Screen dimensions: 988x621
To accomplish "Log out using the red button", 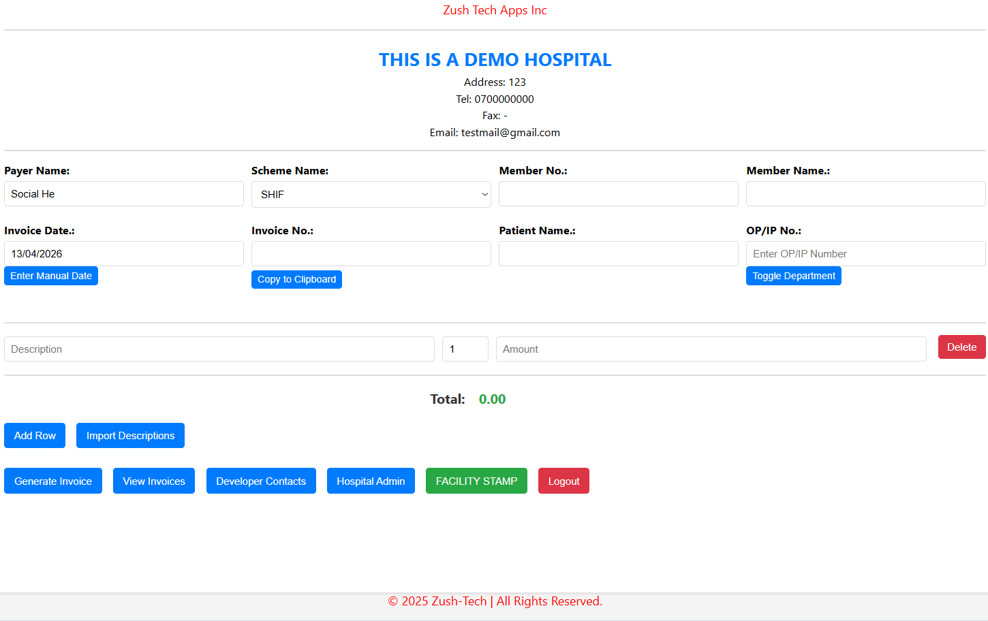I will click(564, 481).
